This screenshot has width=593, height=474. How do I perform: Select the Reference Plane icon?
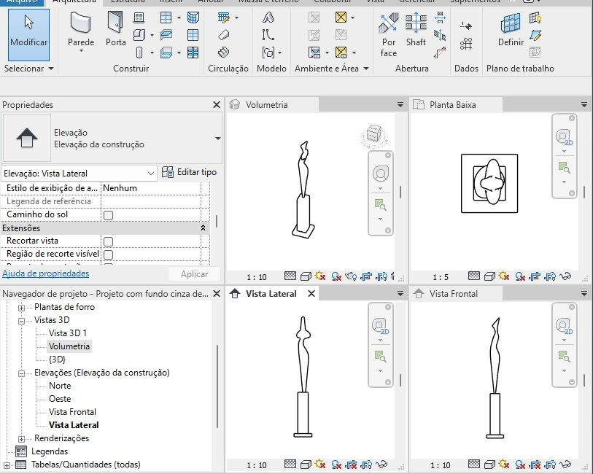[x=535, y=35]
